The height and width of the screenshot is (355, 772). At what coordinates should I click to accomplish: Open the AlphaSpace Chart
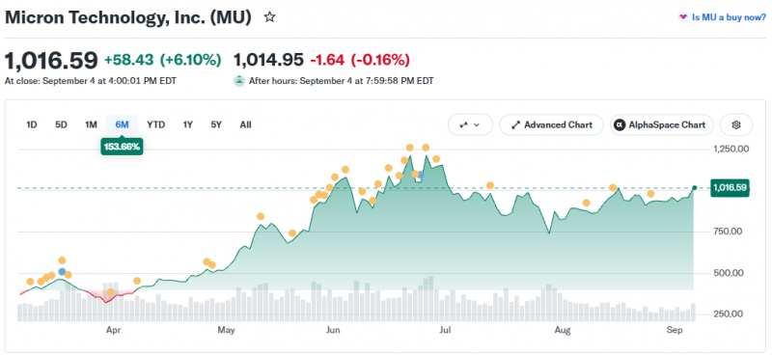tap(661, 125)
